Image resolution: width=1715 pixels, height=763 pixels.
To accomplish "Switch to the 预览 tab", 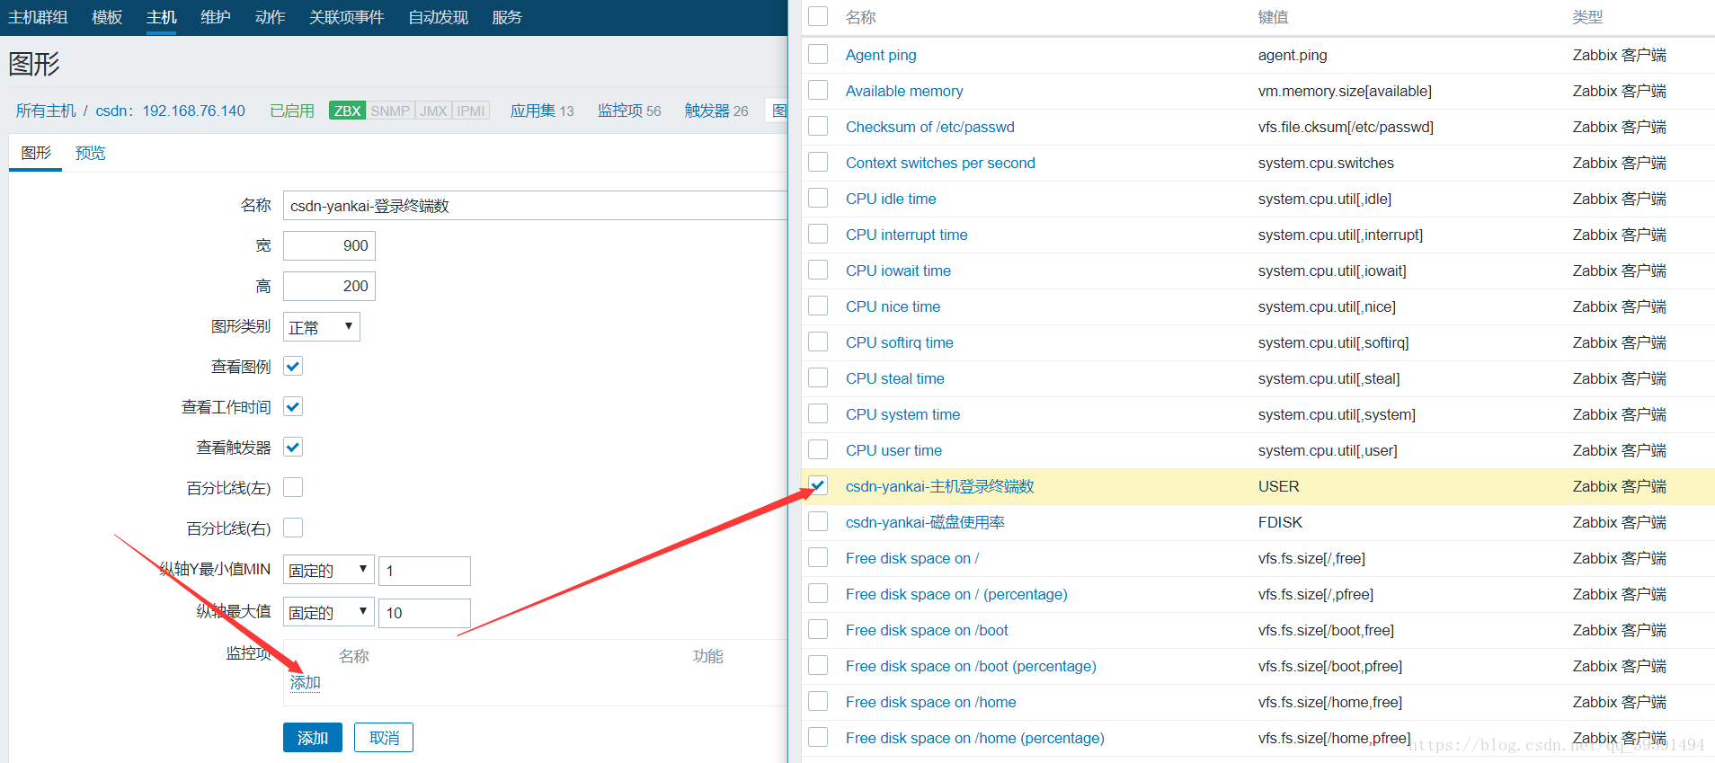I will (x=90, y=153).
